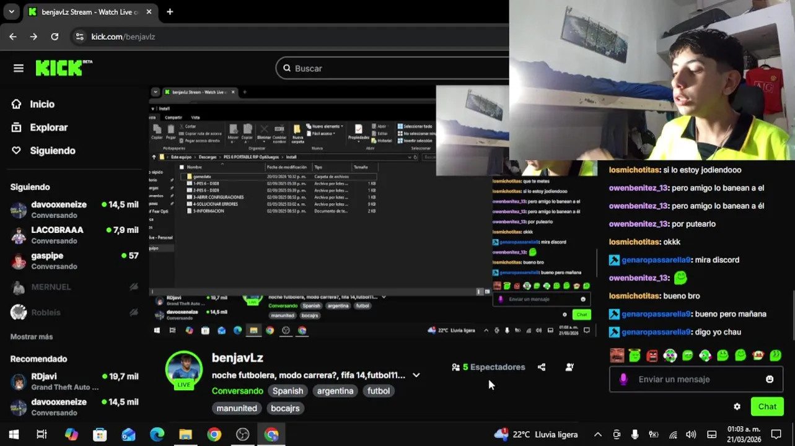Open Task View on the taskbar

pos(42,435)
